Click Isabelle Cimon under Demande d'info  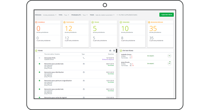coord(49,59)
